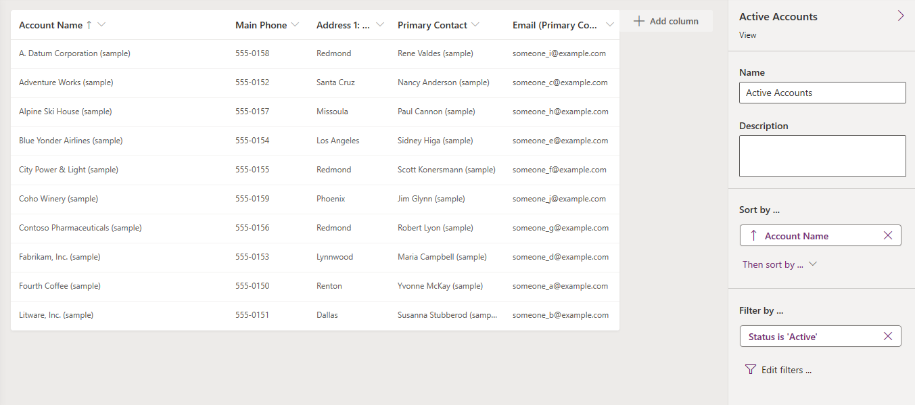
Task: Click the ascending arrow in Account Name header
Action: [x=89, y=25]
